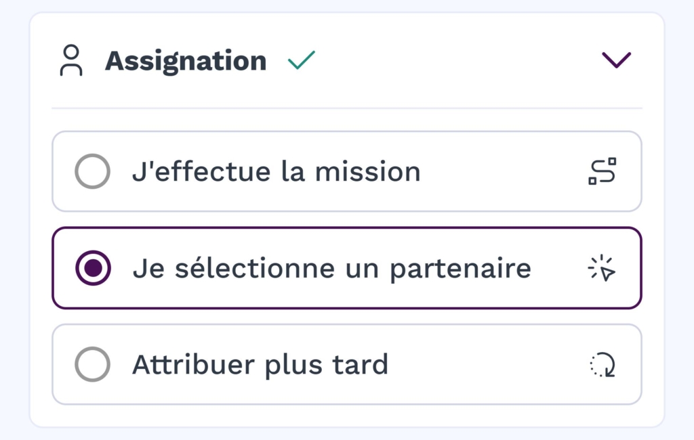The image size is (694, 440).
Task: Select the Attribuer plus tard radio button
Action: coord(92,364)
